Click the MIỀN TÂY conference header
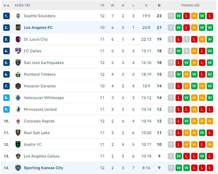 pyautogui.click(x=22, y=6)
